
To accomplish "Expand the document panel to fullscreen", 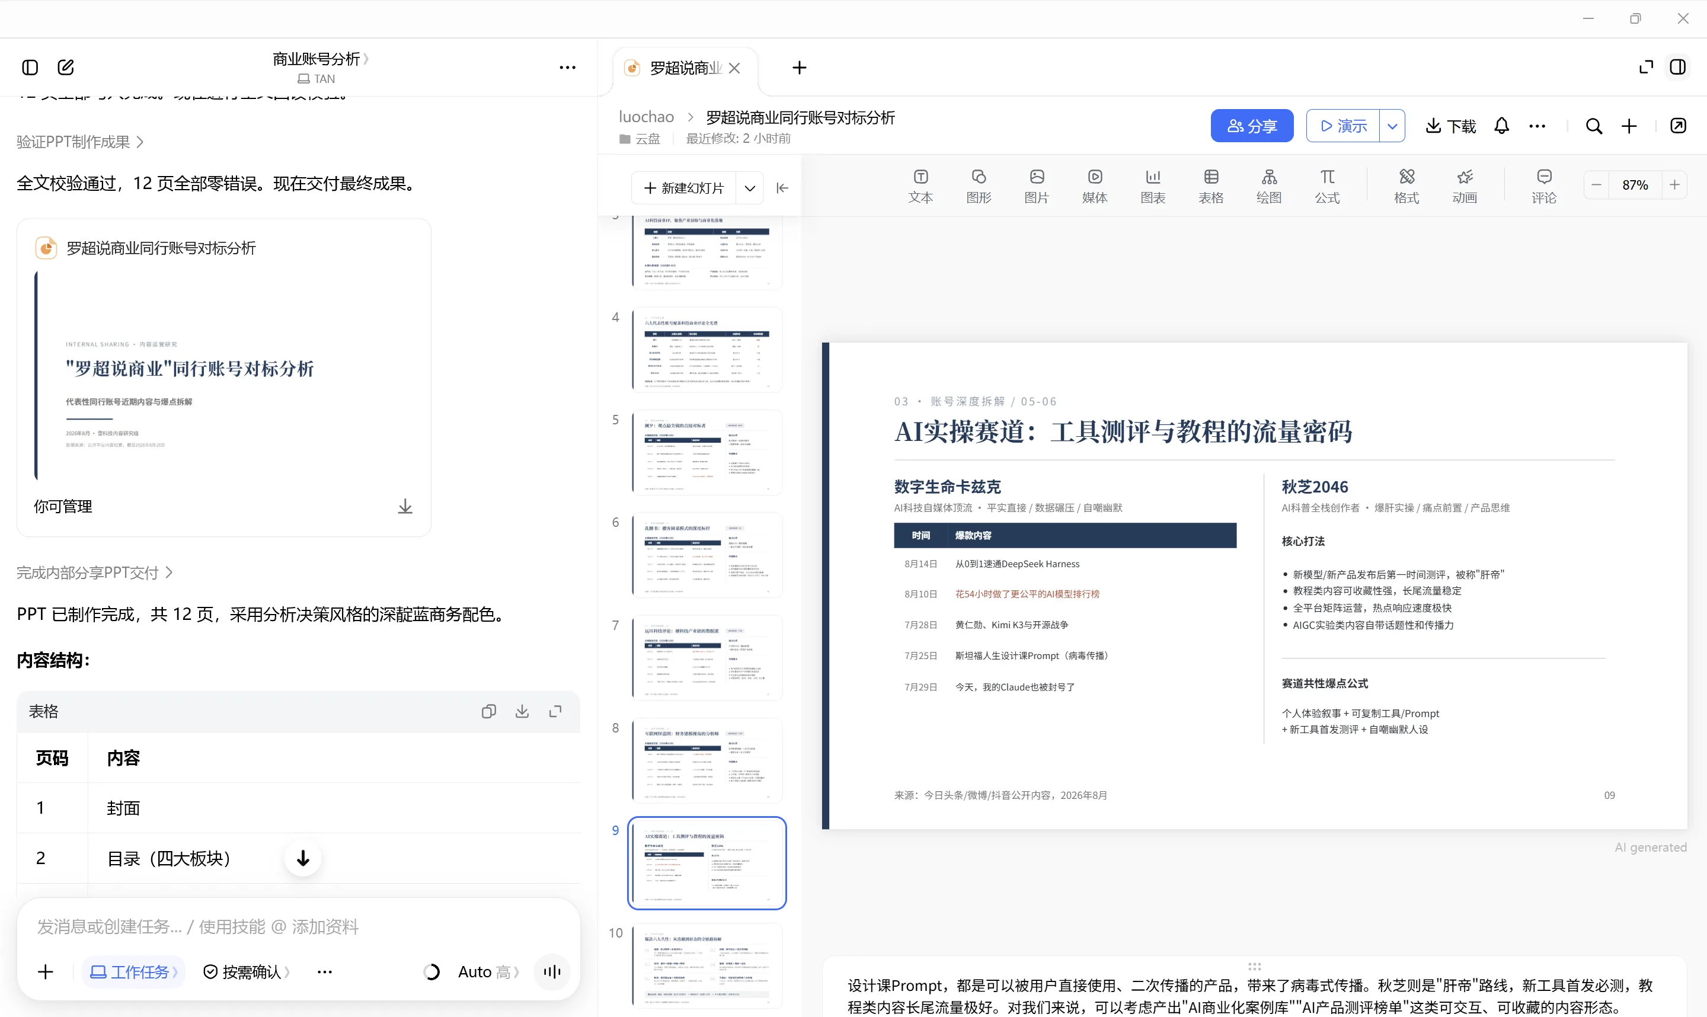I will tap(1645, 67).
